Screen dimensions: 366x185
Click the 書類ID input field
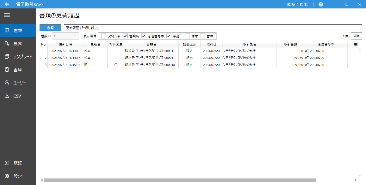pyautogui.click(x=65, y=36)
